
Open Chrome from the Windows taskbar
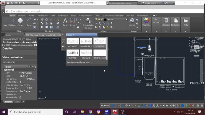[90, 112]
